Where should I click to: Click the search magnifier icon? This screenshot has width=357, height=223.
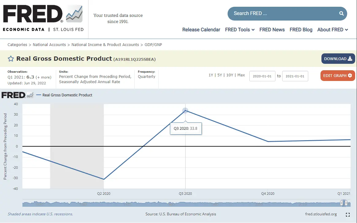pos(341,13)
